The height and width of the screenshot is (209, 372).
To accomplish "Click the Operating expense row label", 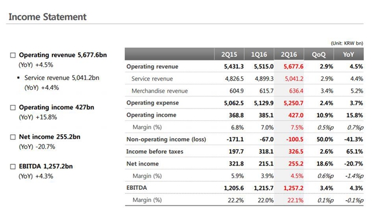I will tap(152, 103).
